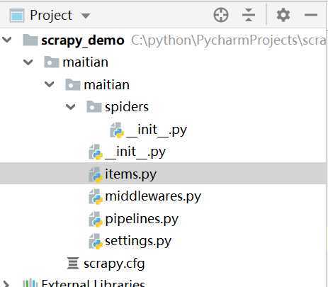Click the Python icon of maitian __init__.py
Screen dimensions: 328x287
[x=96, y=152]
